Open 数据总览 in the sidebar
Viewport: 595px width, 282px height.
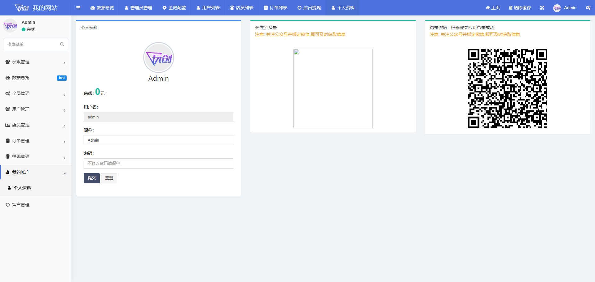tap(36, 78)
